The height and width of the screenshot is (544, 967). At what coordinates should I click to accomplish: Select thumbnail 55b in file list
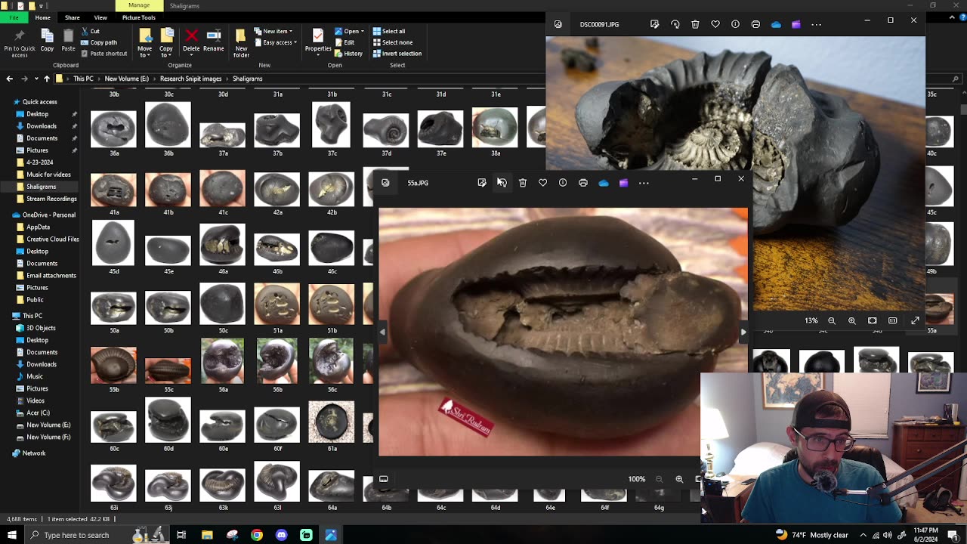pyautogui.click(x=114, y=369)
